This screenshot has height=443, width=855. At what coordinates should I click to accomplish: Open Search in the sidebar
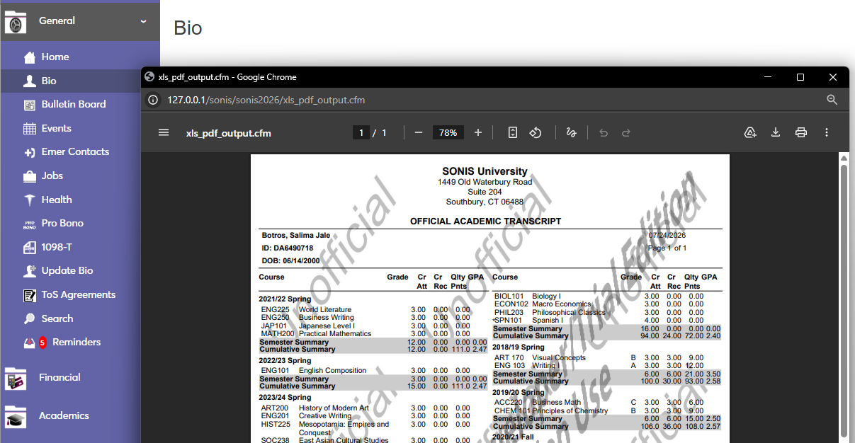tap(57, 318)
